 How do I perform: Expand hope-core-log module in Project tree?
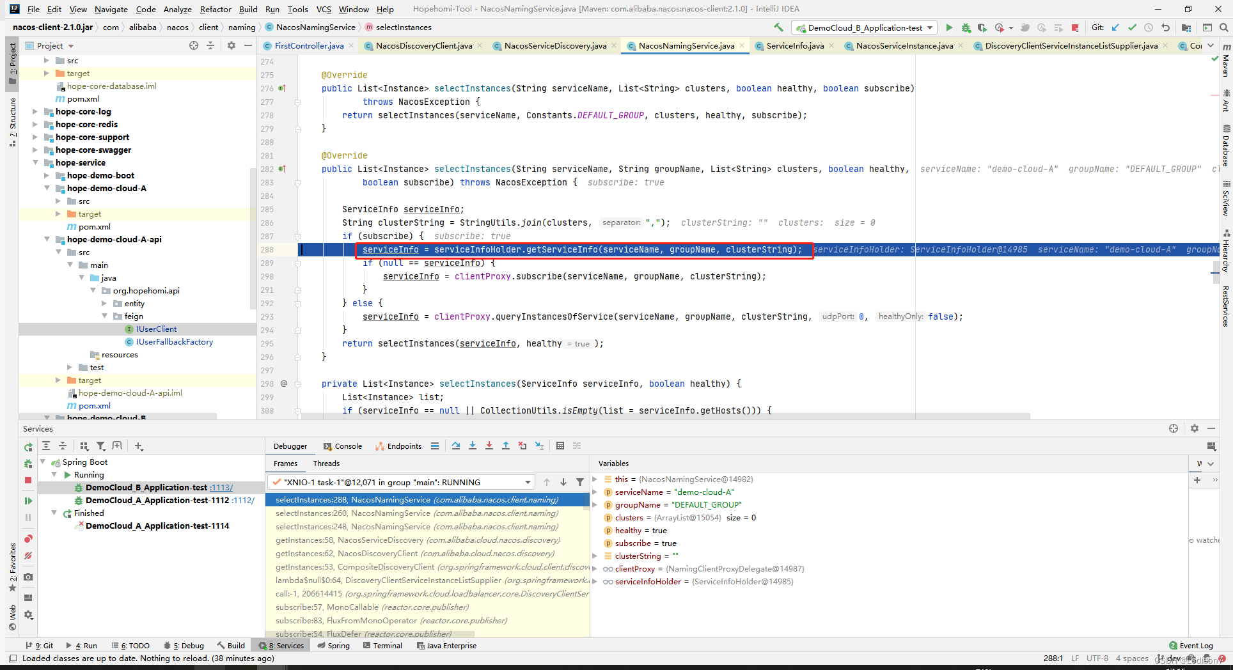pos(35,111)
